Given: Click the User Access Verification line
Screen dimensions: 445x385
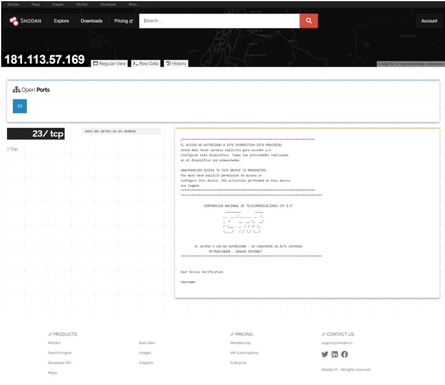Looking at the screenshot, I should pyautogui.click(x=202, y=272).
